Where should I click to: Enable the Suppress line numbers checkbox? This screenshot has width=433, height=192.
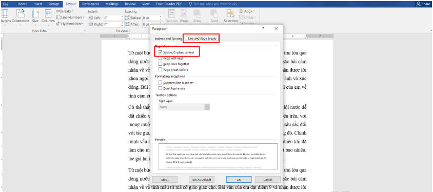[161, 83]
